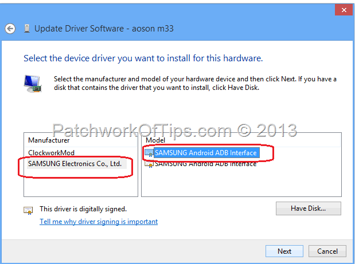Close the Update Driver Software window

tap(344, 10)
